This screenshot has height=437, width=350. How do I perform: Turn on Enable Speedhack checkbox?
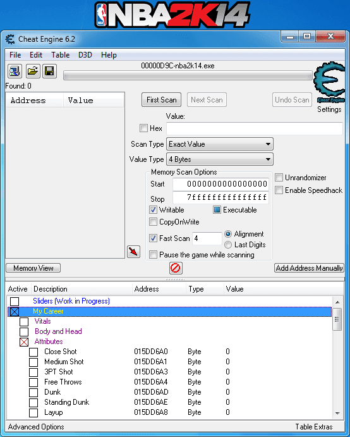pos(279,190)
